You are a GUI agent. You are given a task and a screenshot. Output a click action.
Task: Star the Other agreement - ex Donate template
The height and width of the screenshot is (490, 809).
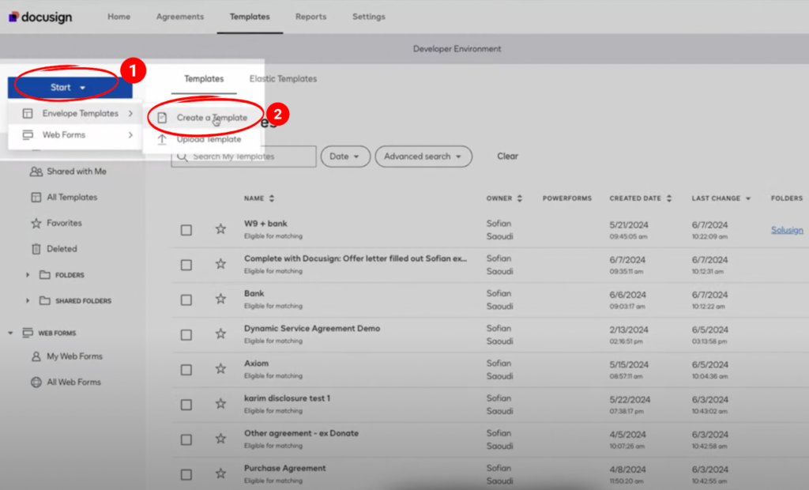(221, 439)
